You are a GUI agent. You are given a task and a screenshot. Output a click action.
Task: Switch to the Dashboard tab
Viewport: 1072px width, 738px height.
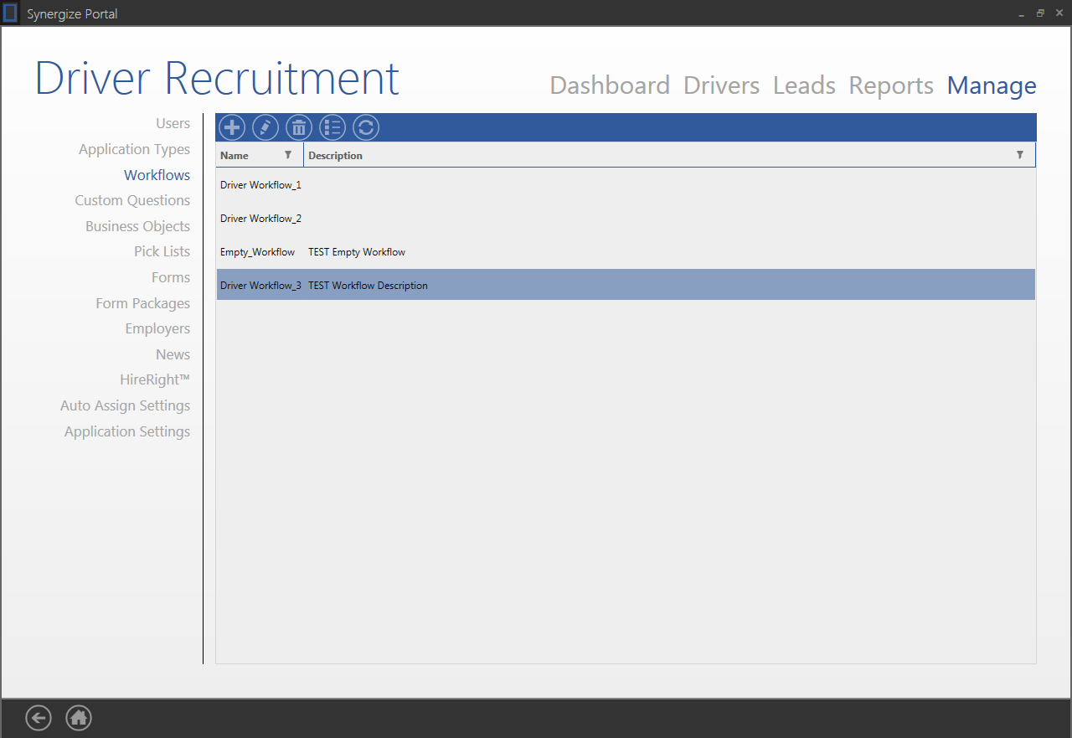coord(609,85)
